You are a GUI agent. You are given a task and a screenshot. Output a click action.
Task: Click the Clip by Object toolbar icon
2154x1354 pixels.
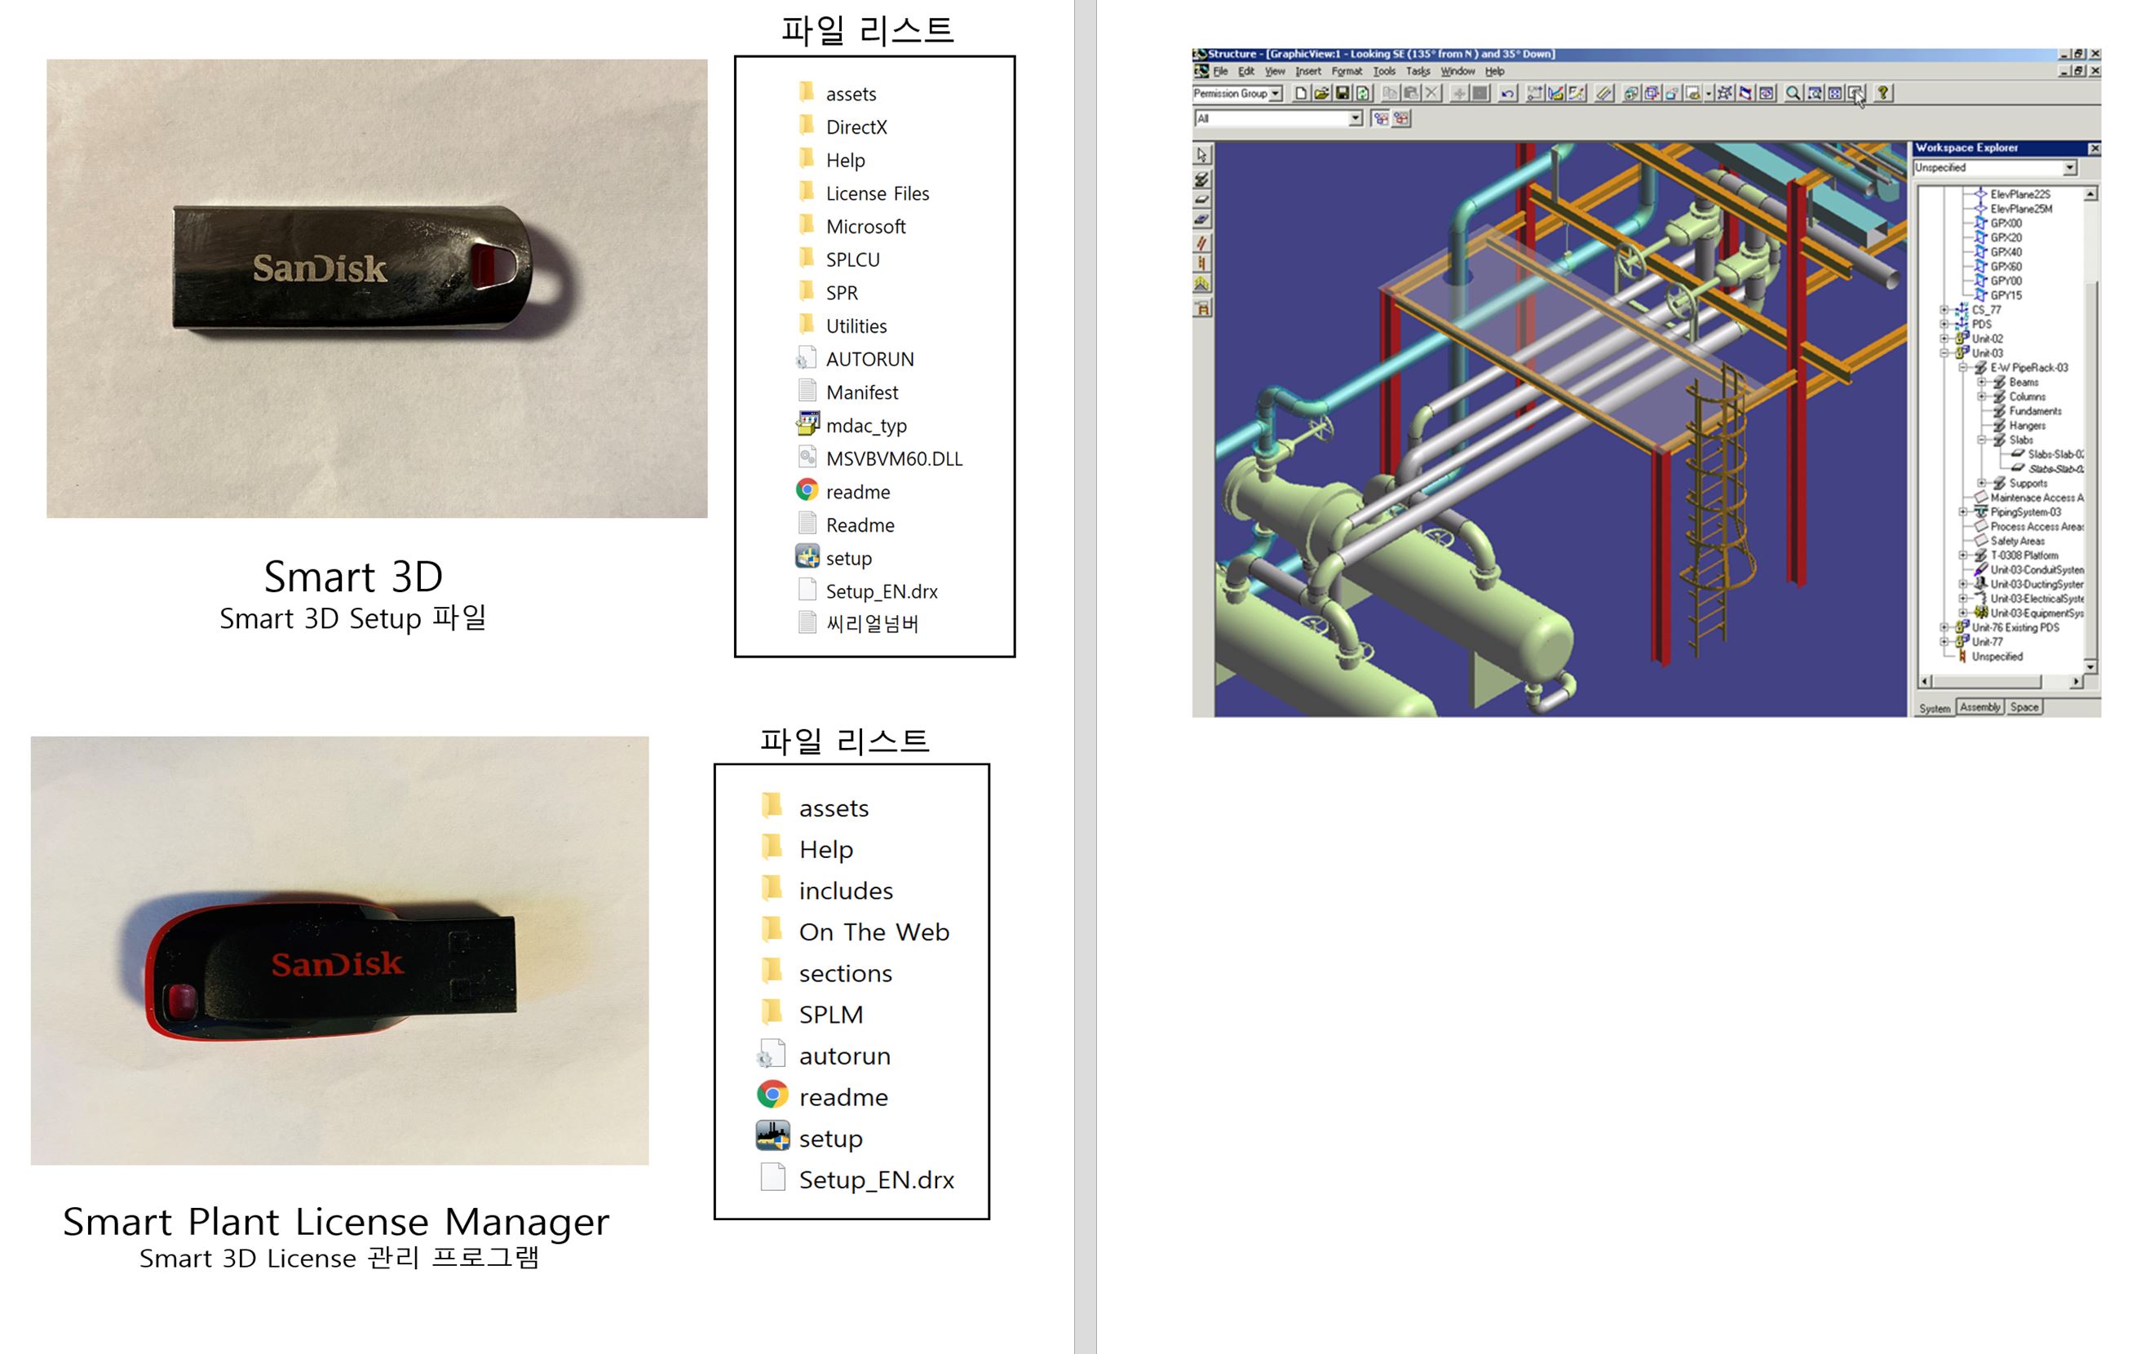[x=1652, y=93]
